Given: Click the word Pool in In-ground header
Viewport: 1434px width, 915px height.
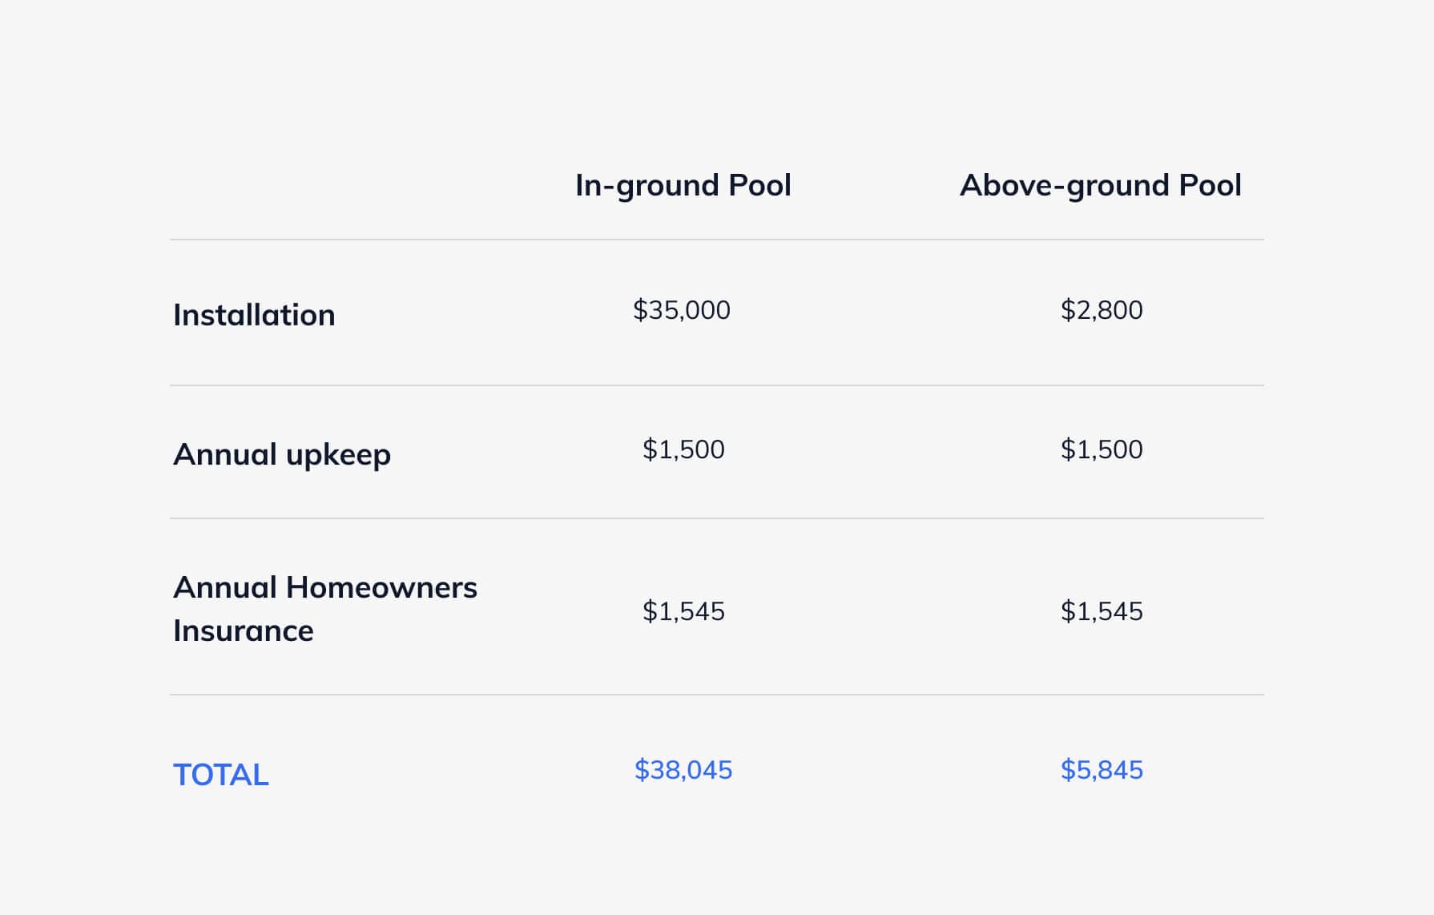Looking at the screenshot, I should point(759,185).
